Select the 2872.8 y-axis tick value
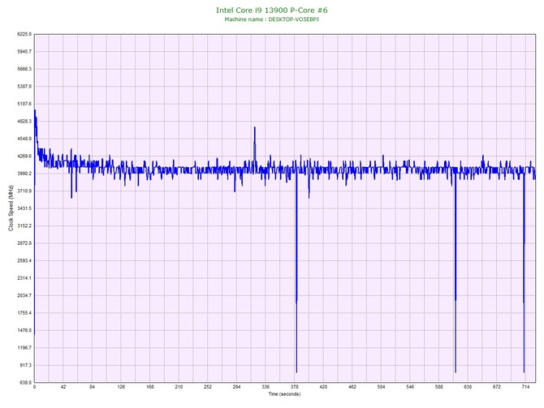544x408 pixels. click(24, 243)
